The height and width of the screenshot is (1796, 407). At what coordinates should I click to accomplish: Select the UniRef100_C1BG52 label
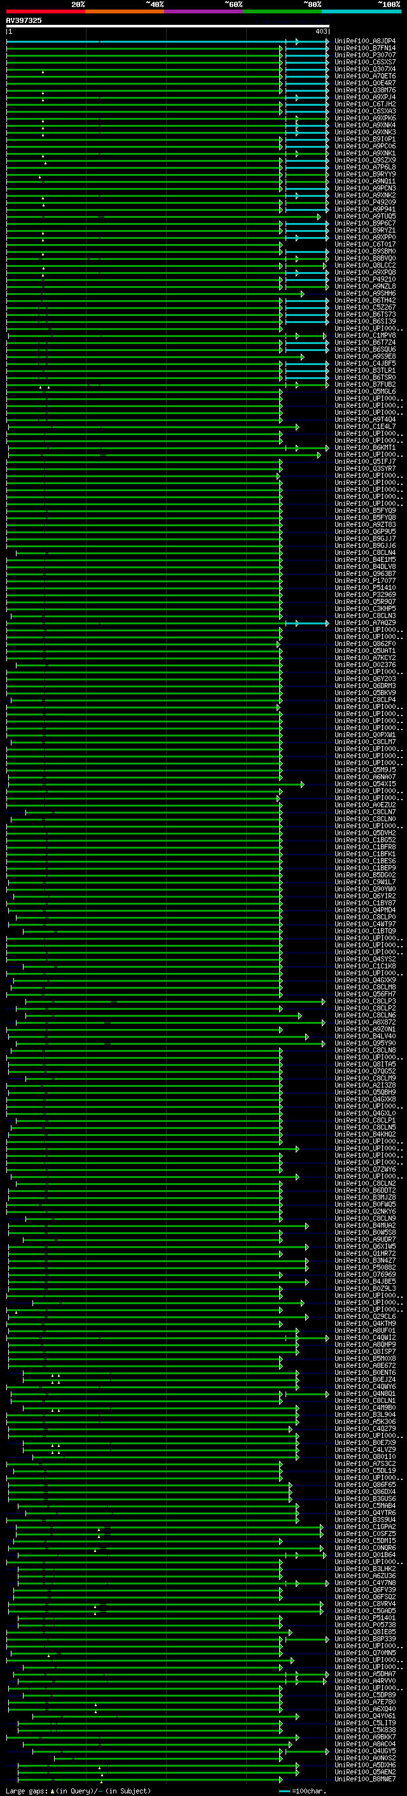point(365,840)
